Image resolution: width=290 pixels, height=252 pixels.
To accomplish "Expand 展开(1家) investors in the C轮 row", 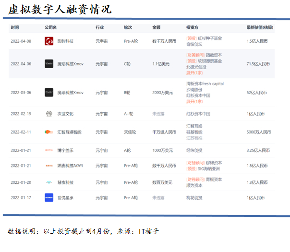I will click(194, 73).
